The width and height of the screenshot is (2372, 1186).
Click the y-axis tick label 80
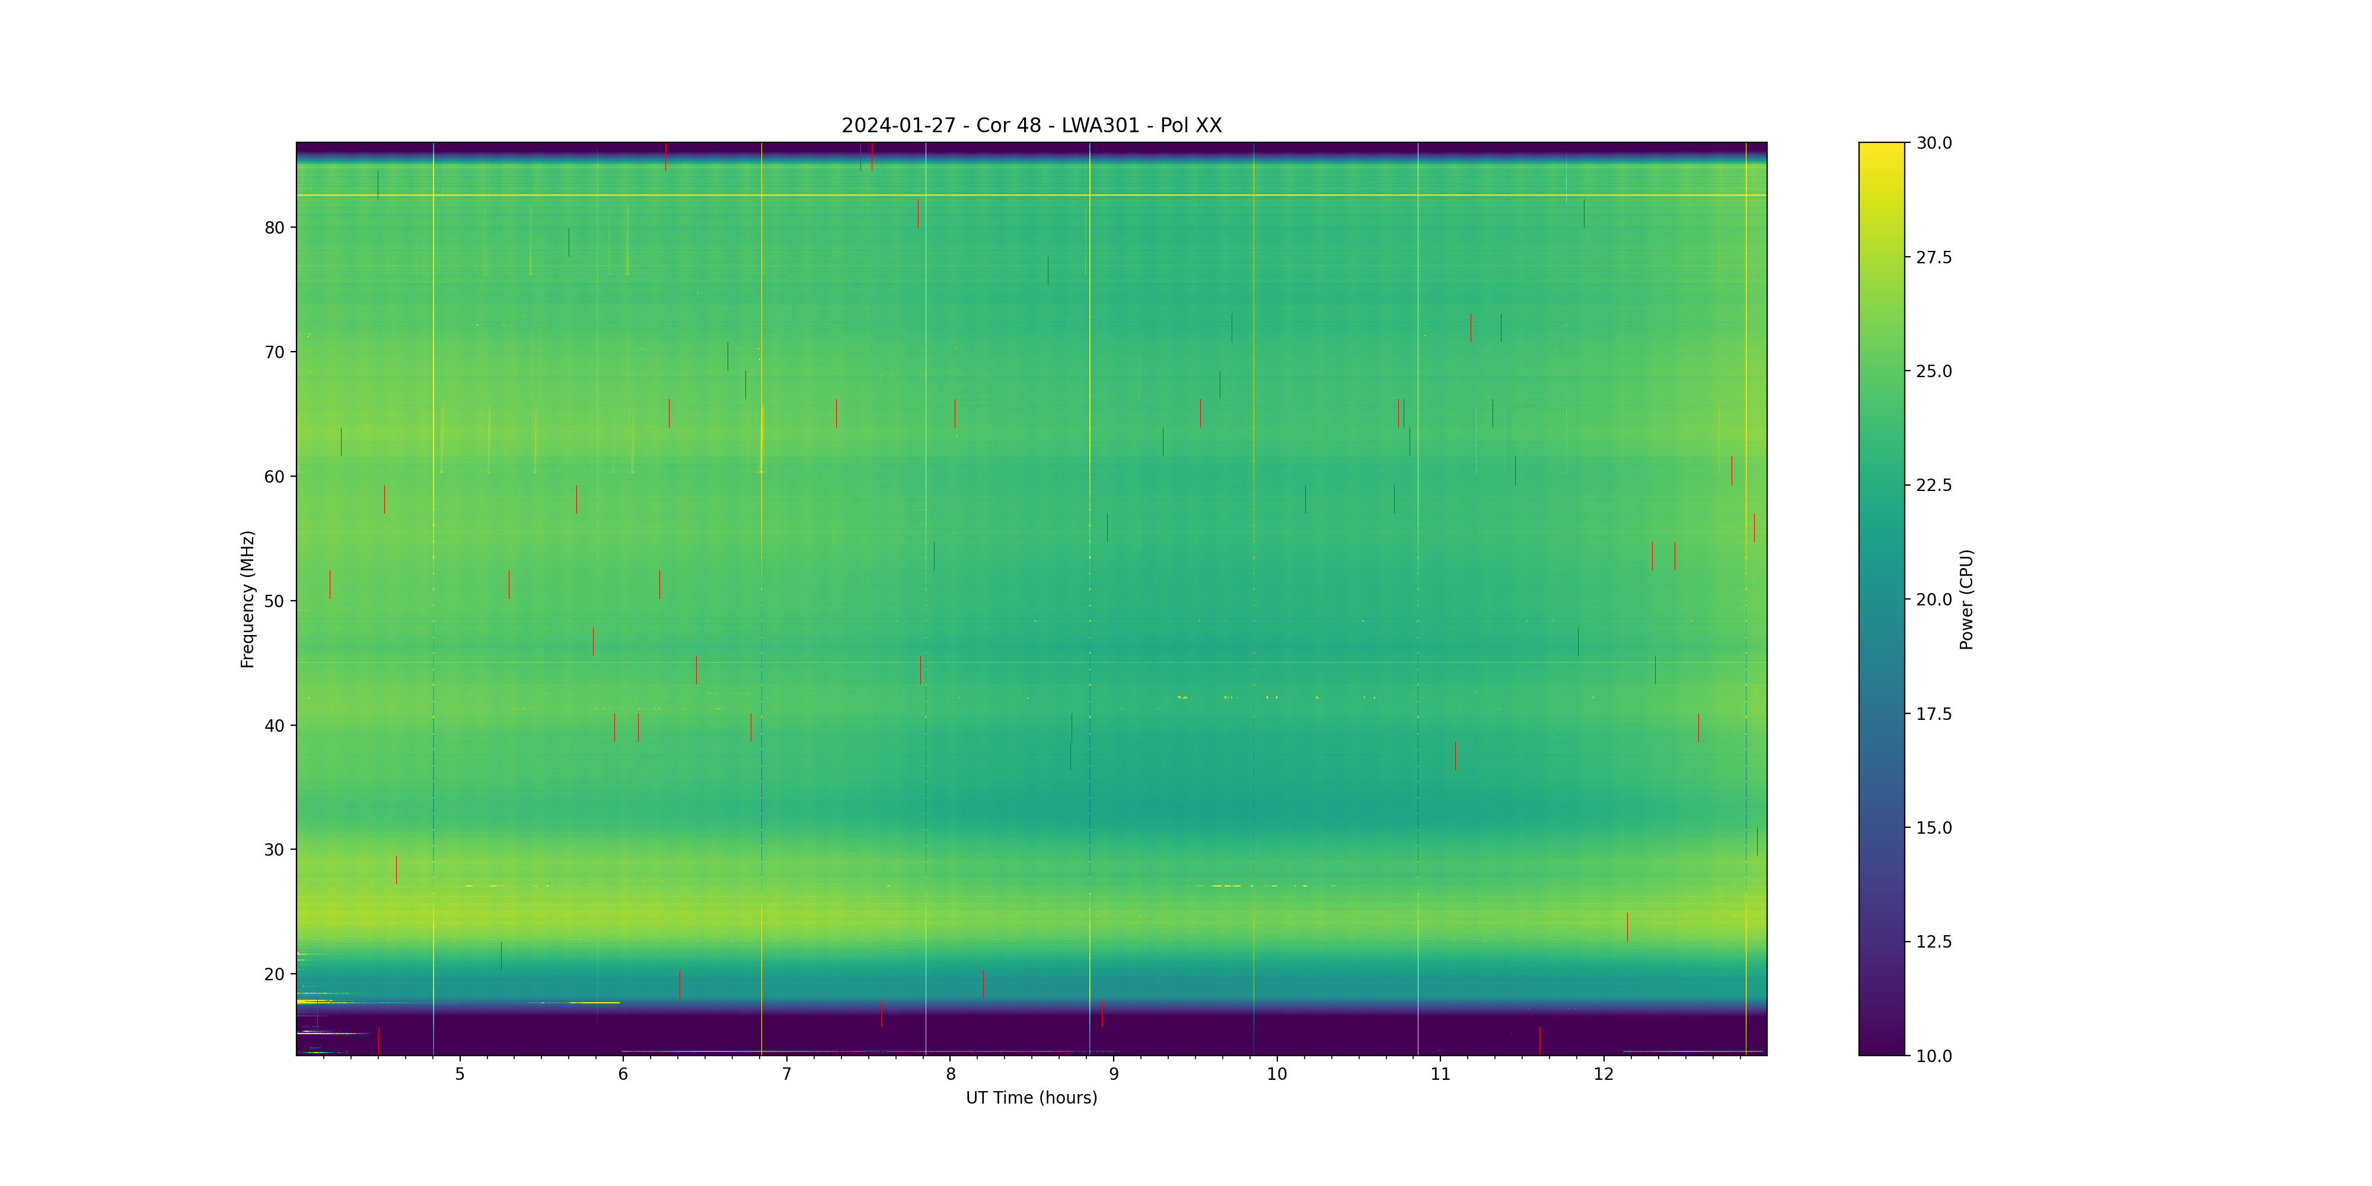pyautogui.click(x=275, y=228)
